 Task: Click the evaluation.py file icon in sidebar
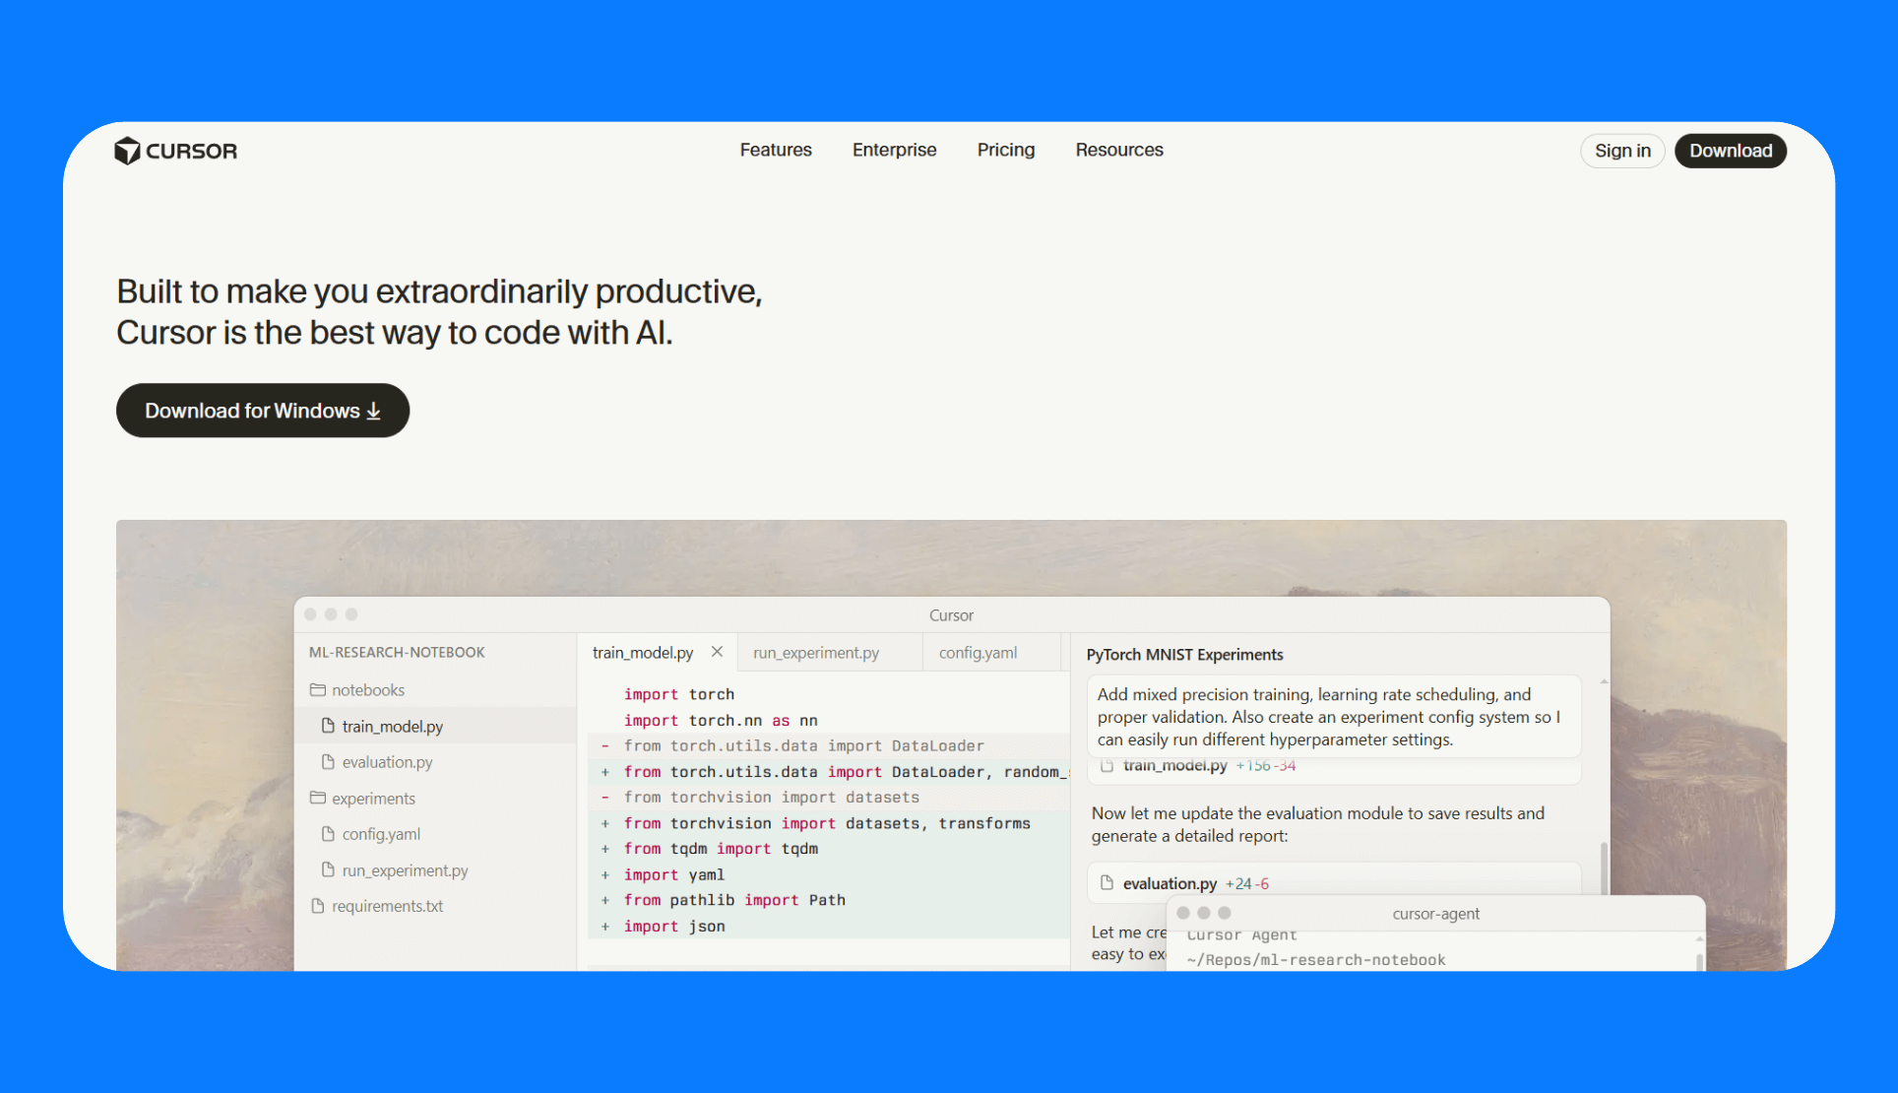point(328,762)
